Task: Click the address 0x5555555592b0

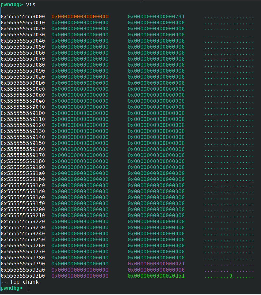Action: (23, 276)
